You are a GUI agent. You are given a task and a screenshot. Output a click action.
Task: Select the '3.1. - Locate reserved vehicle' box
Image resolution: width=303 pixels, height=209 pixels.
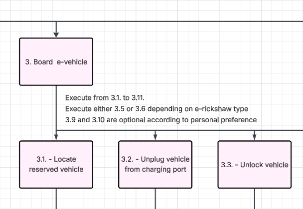coord(56,164)
